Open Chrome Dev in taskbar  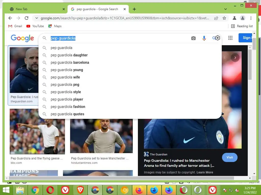(110, 190)
